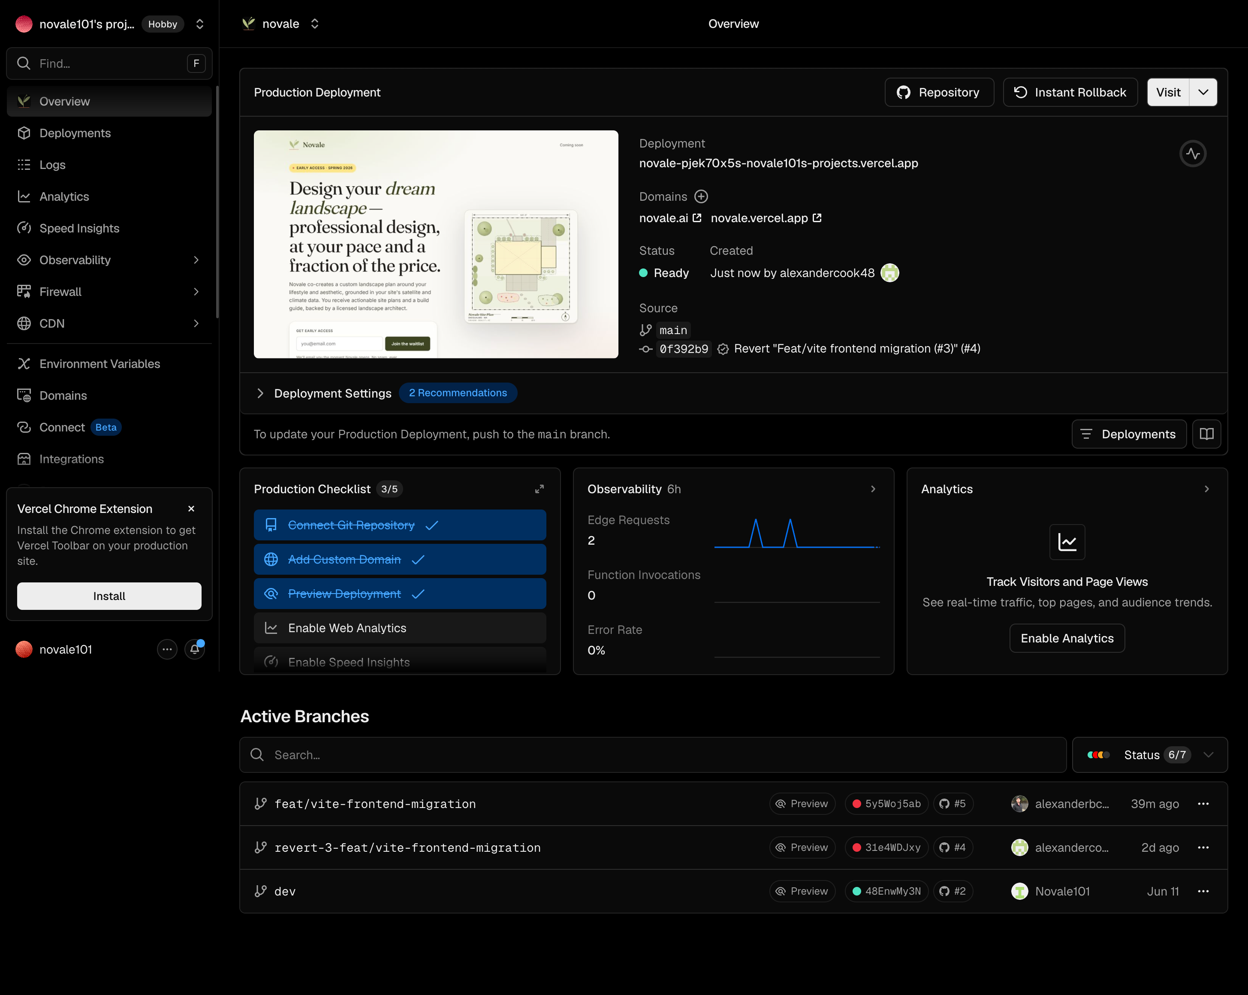This screenshot has width=1248, height=995.
Task: Open Logs in sidebar
Action: pos(109,165)
